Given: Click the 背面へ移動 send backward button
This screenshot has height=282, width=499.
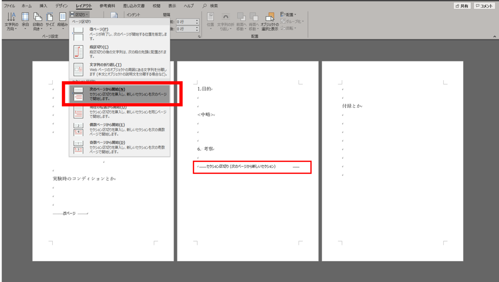Looking at the screenshot, I should coord(254,22).
